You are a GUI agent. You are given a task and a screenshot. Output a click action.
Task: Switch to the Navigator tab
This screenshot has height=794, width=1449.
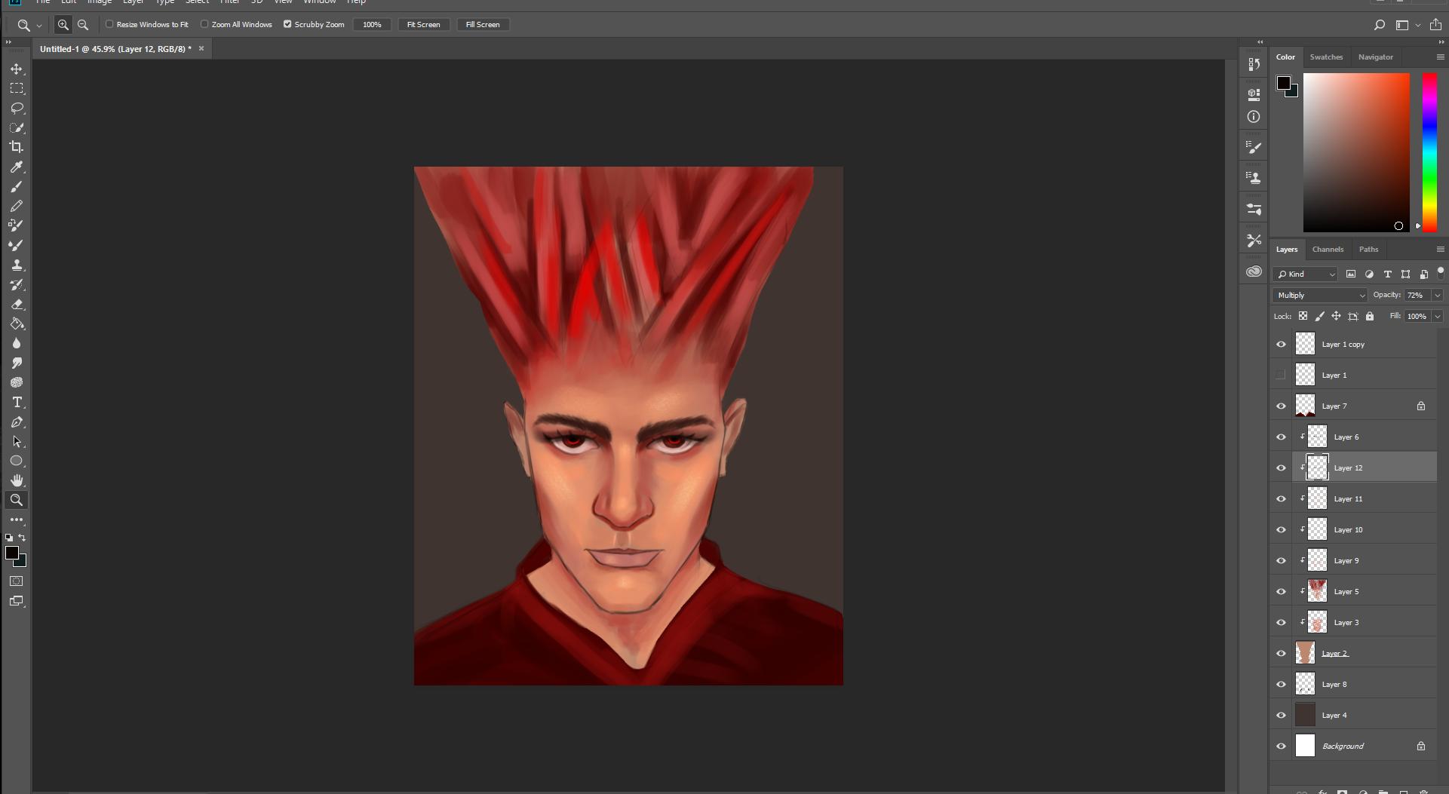[1375, 57]
